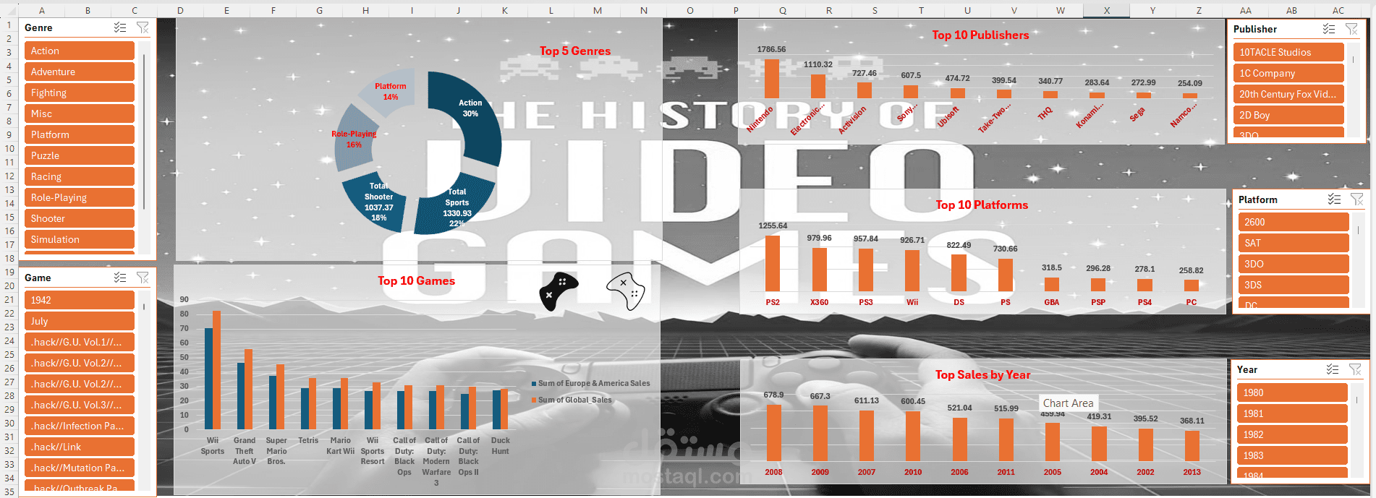This screenshot has height=498, width=1376.
Task: Select game 1942 in Game slicer
Action: point(80,300)
